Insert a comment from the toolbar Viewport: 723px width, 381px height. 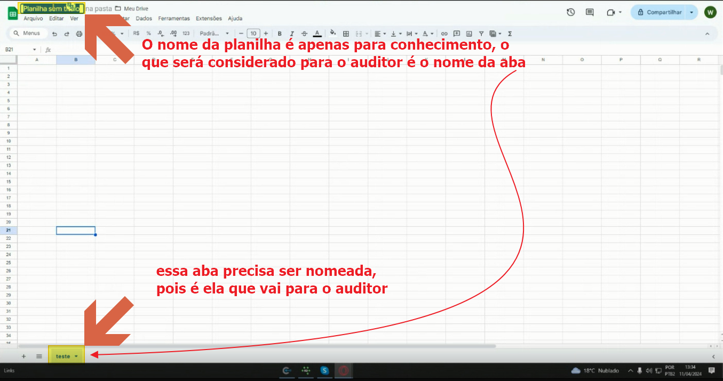(x=456, y=33)
